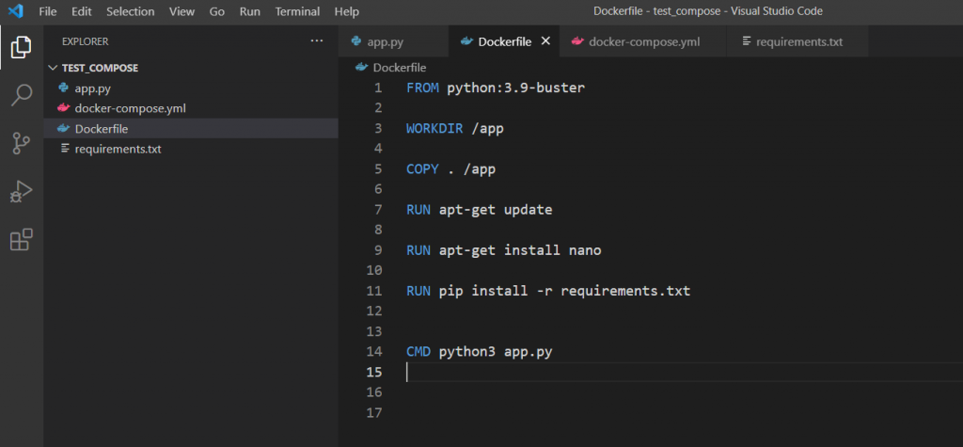
Task: Open the Help menu
Action: 347,11
